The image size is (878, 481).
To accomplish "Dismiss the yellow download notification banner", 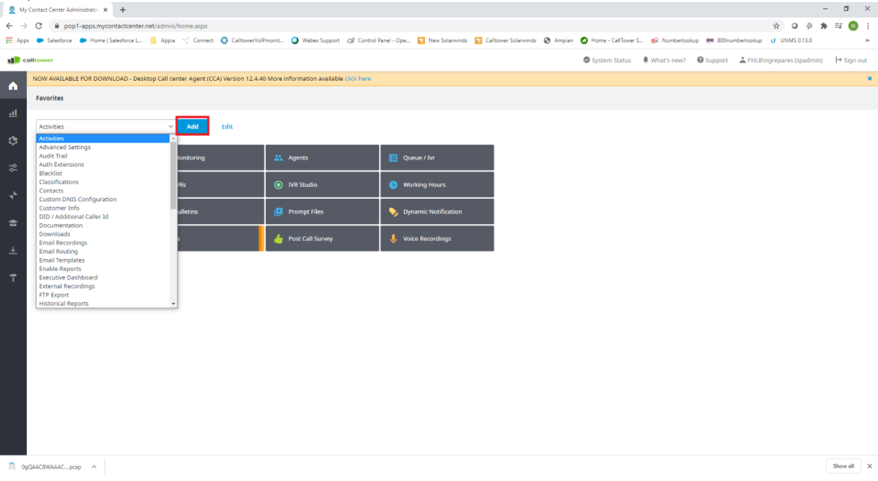I will click(870, 79).
